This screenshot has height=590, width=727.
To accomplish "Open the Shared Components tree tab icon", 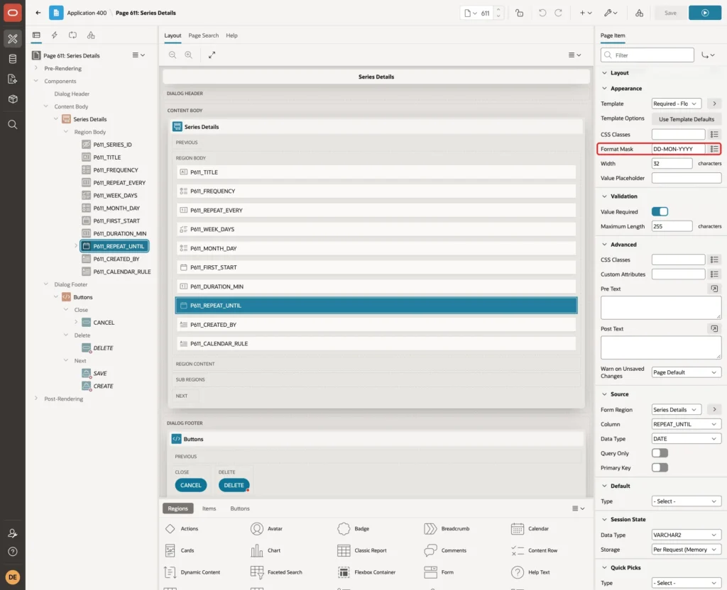I will point(91,35).
